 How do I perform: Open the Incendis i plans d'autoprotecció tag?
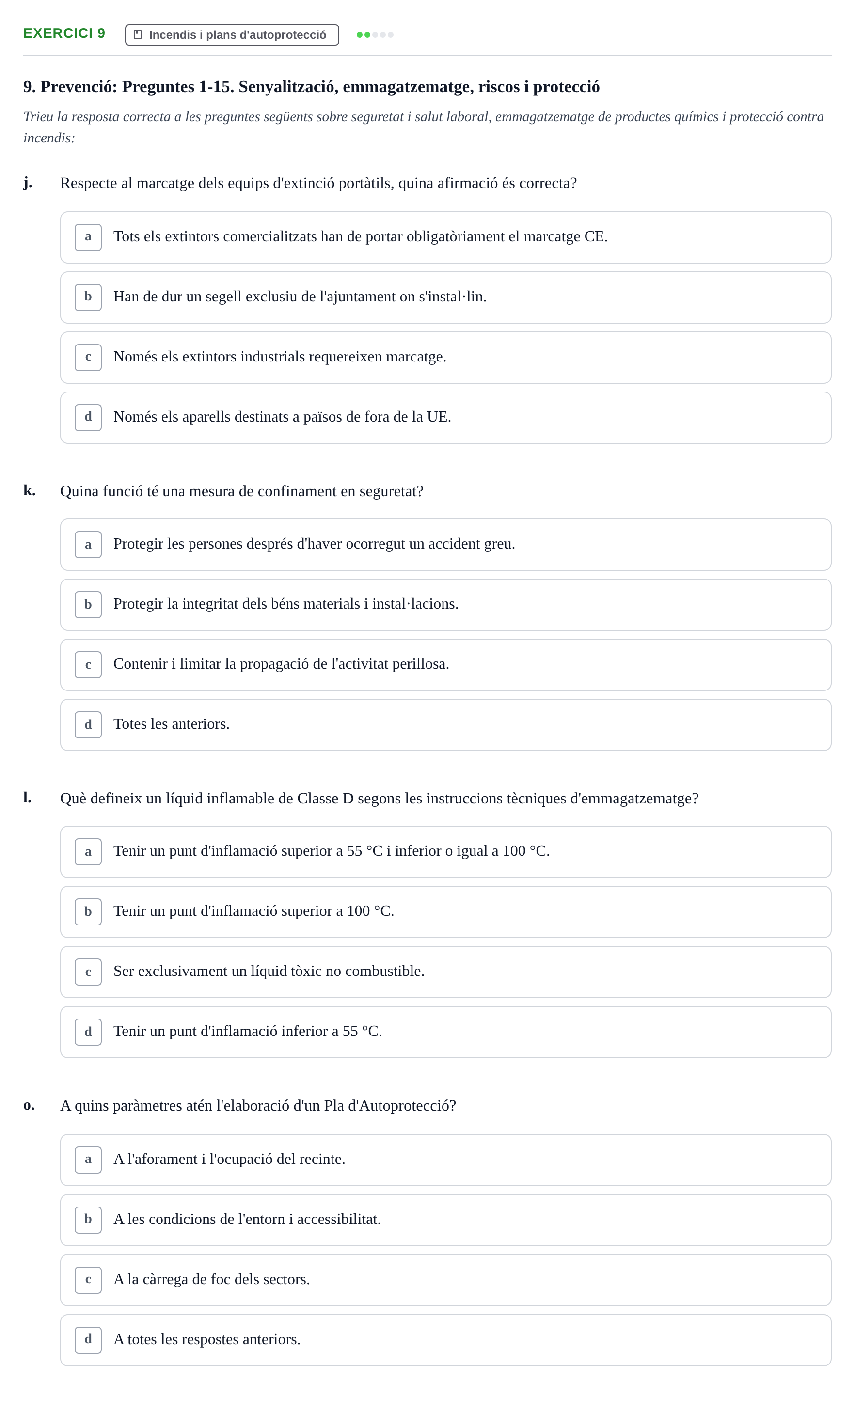pos(232,35)
